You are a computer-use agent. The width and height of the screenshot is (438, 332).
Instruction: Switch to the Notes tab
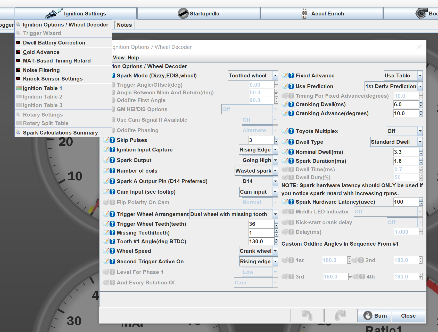124,25
